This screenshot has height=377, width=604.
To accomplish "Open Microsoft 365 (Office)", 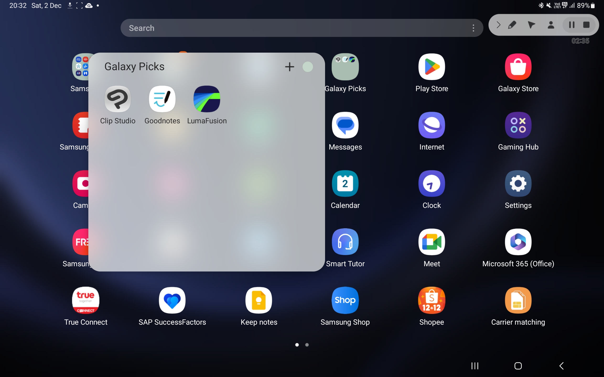I will tap(518, 242).
